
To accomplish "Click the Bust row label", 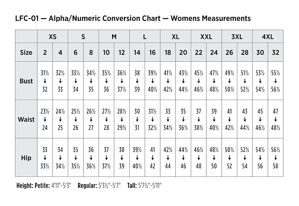I will [26, 81].
